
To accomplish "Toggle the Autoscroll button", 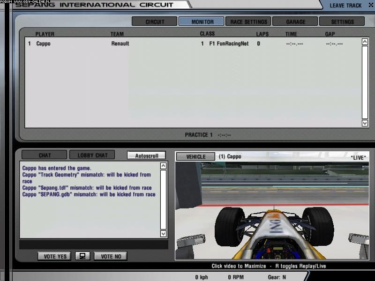I will tap(146, 155).
